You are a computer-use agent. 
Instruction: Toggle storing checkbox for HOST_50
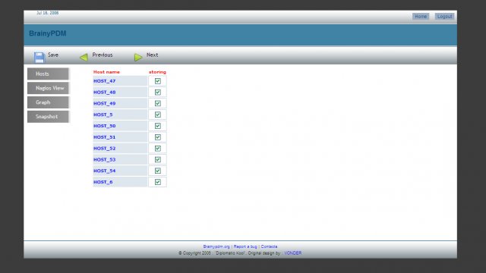coord(158,126)
